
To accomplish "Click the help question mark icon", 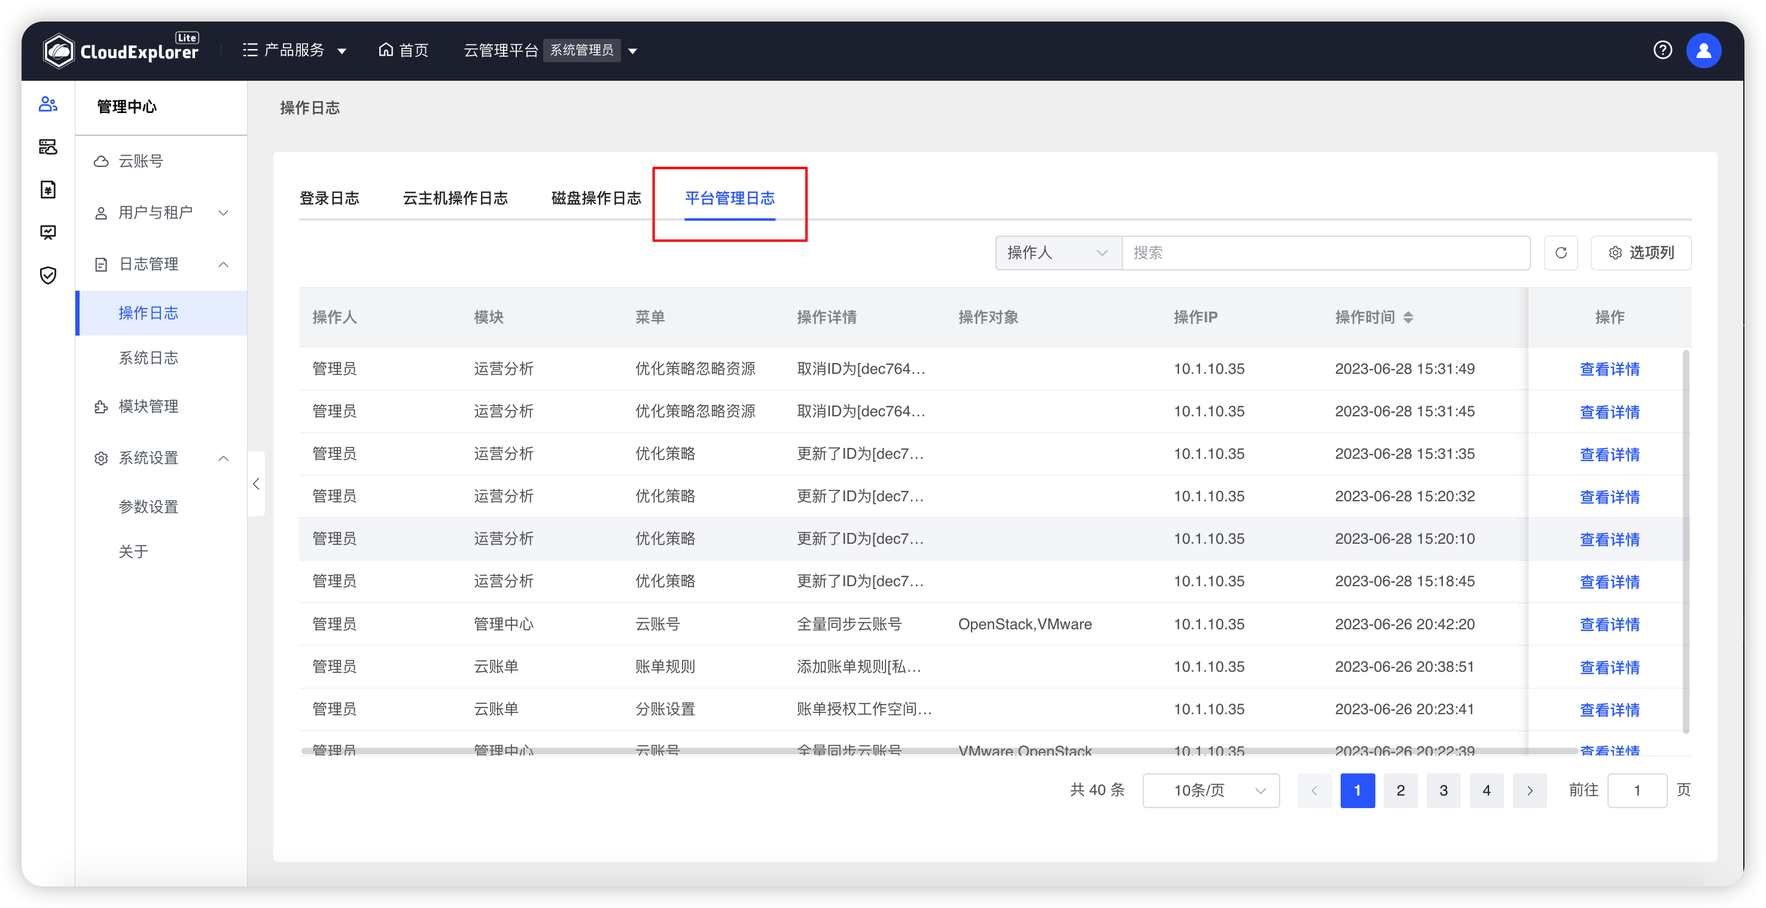I will click(1662, 50).
